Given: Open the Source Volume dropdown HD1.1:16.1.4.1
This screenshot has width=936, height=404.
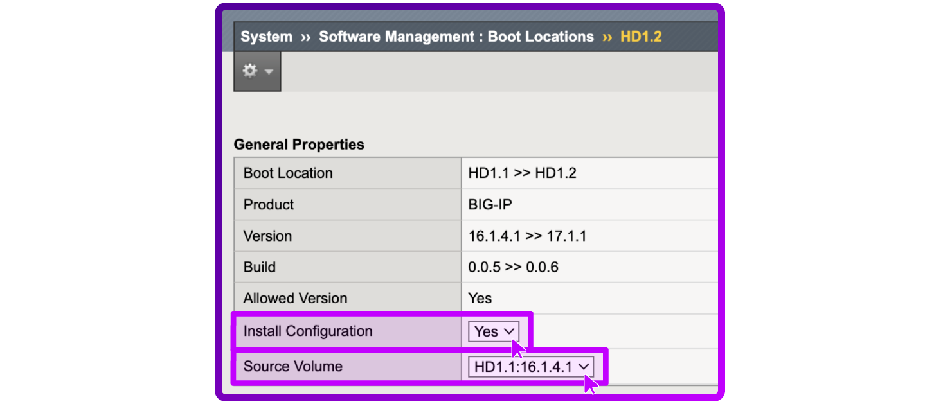Looking at the screenshot, I should click(x=532, y=366).
